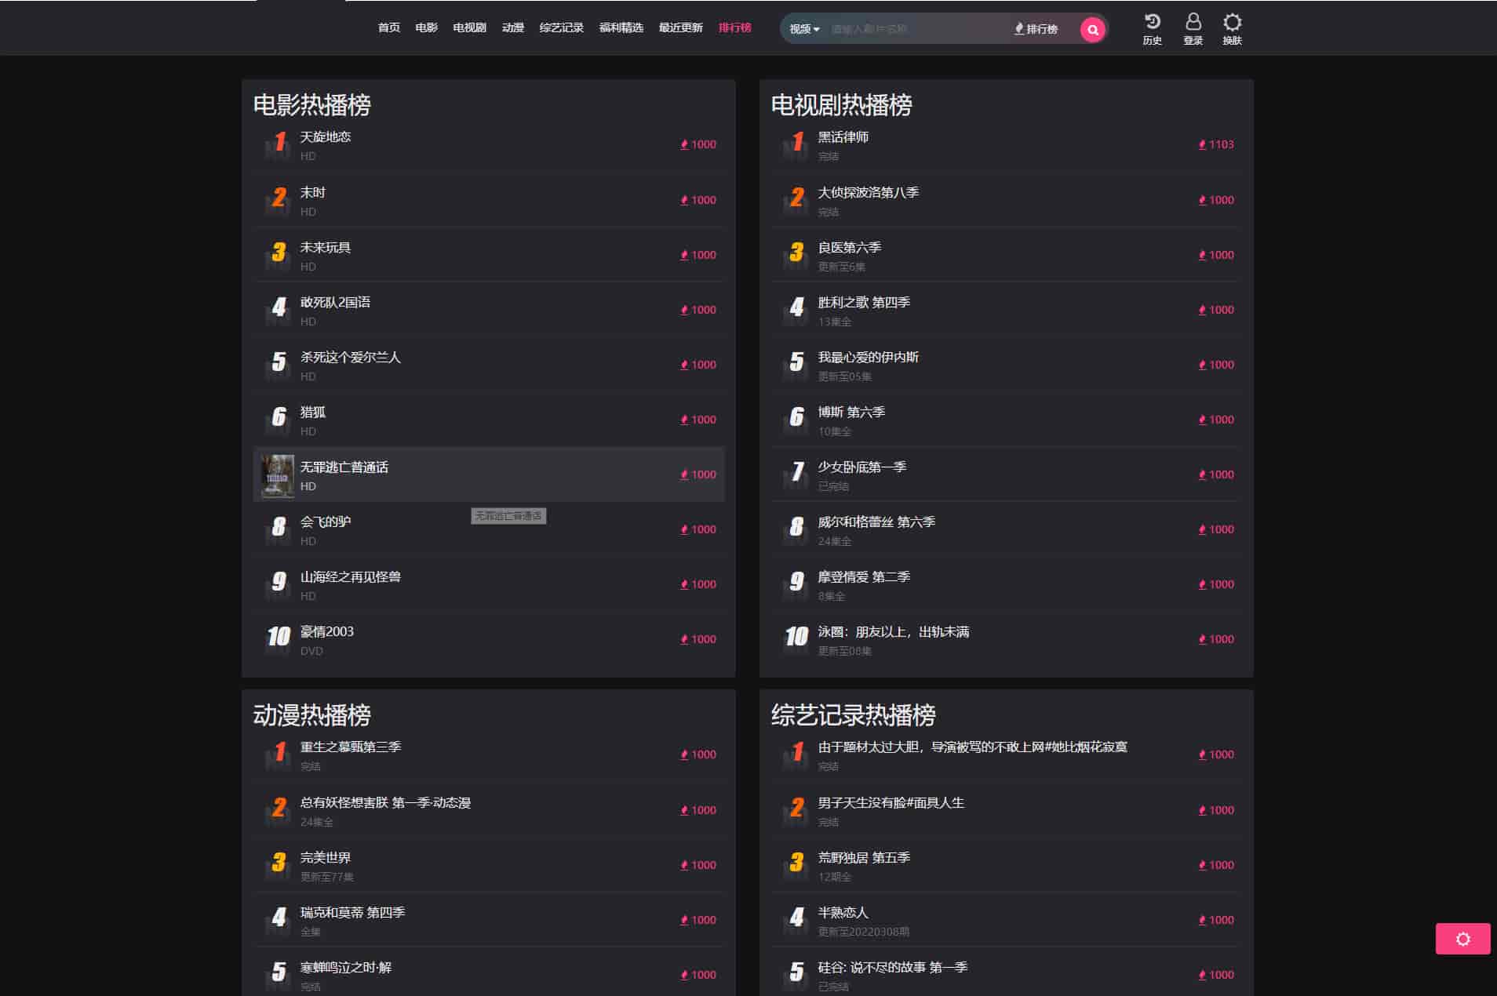Open the variety show 荒野独居 第五季
This screenshot has width=1497, height=996.
click(x=864, y=857)
